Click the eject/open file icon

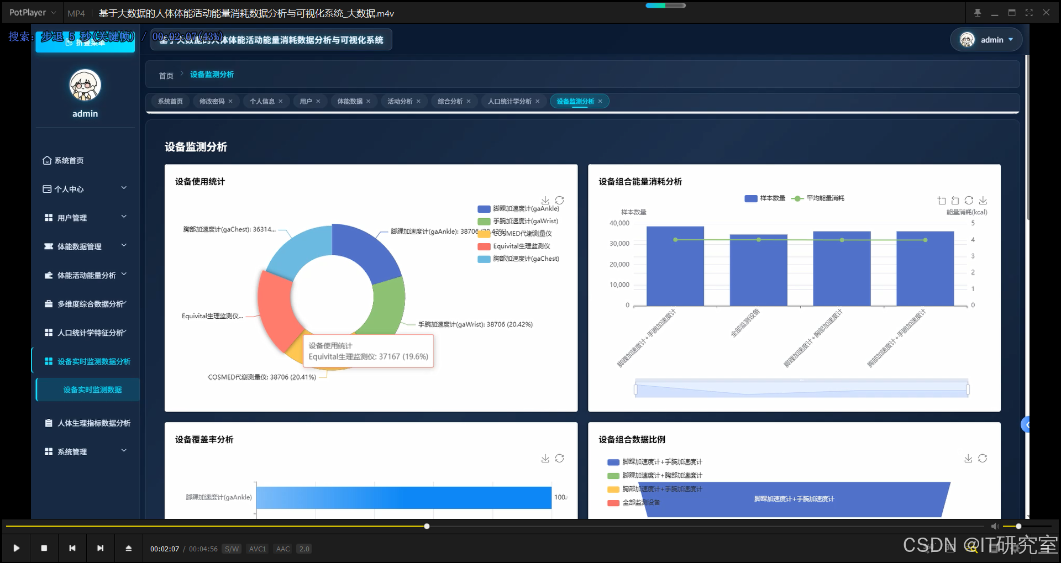tap(129, 548)
